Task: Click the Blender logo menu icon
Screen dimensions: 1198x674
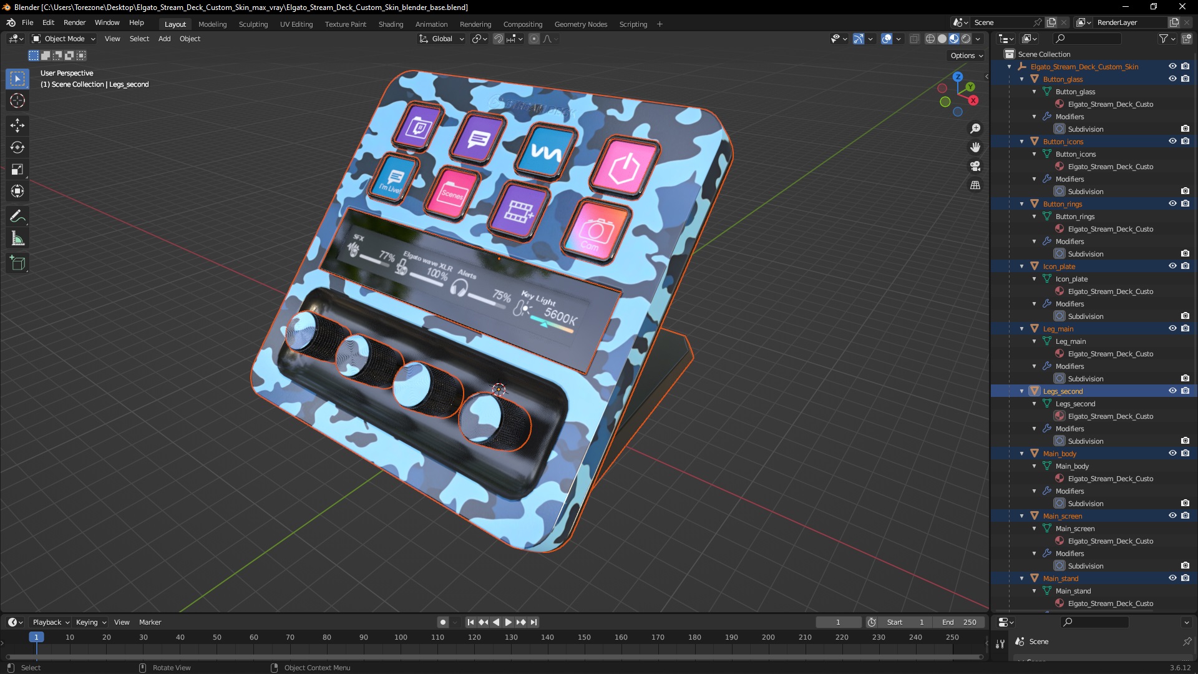Action: (x=11, y=22)
